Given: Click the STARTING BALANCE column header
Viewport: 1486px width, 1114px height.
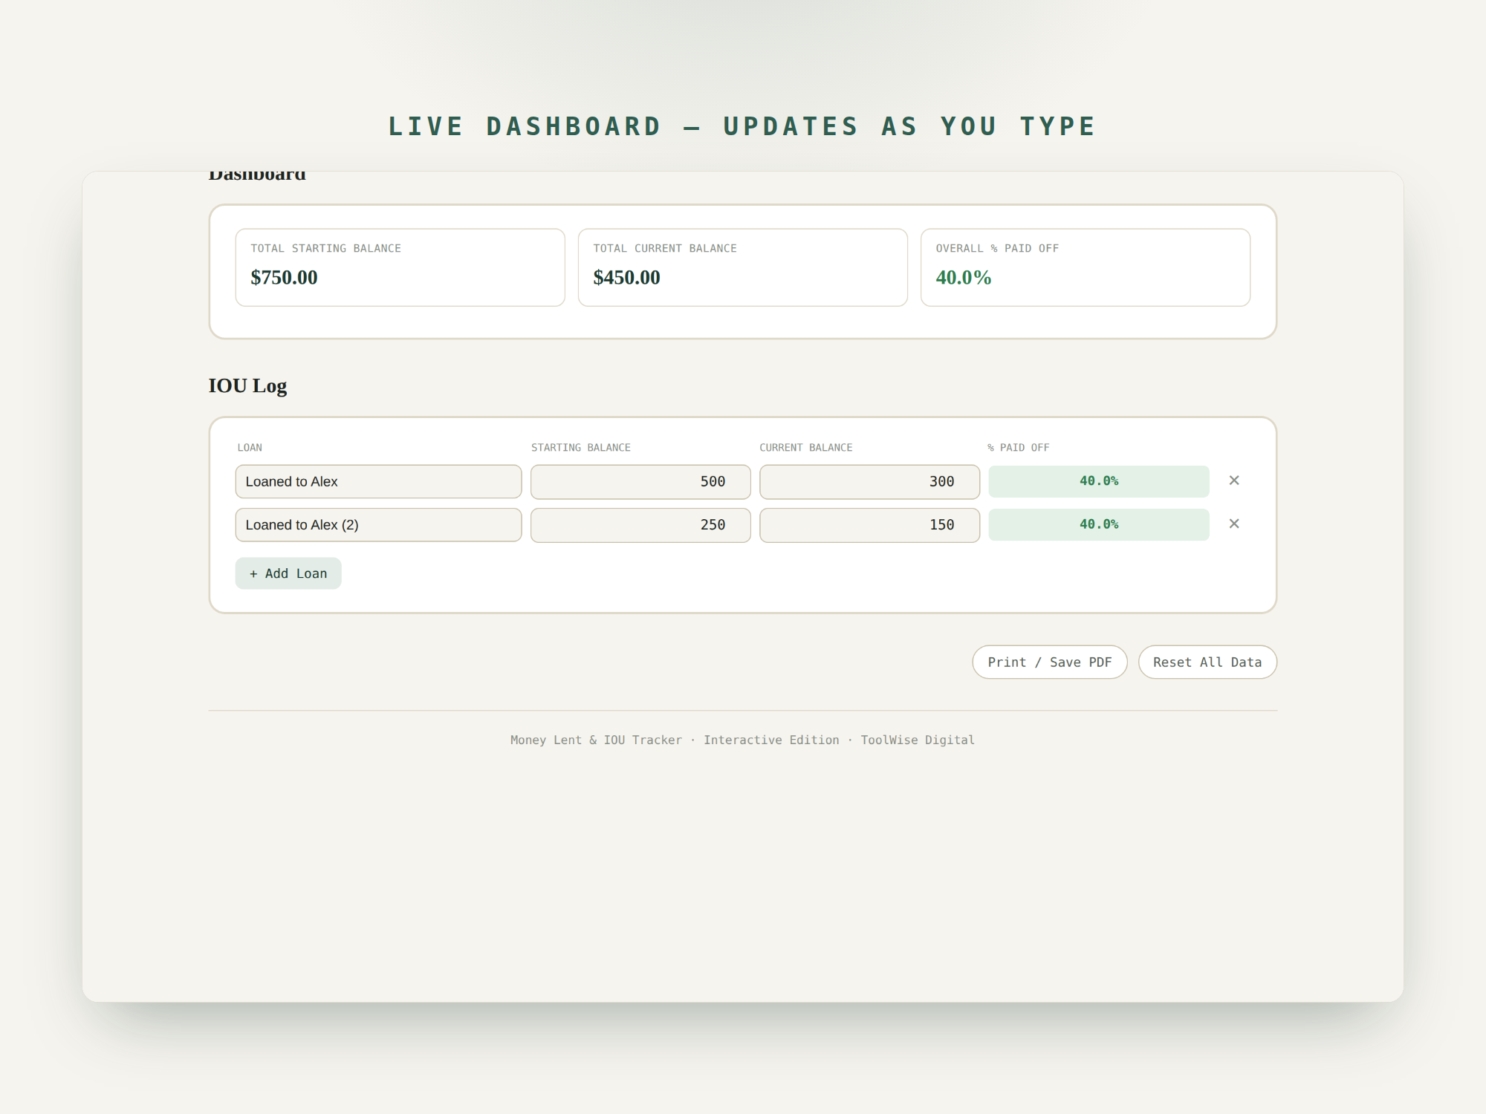Looking at the screenshot, I should 581,447.
